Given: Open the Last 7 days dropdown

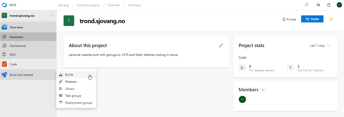Looking at the screenshot, I should [x=320, y=46].
